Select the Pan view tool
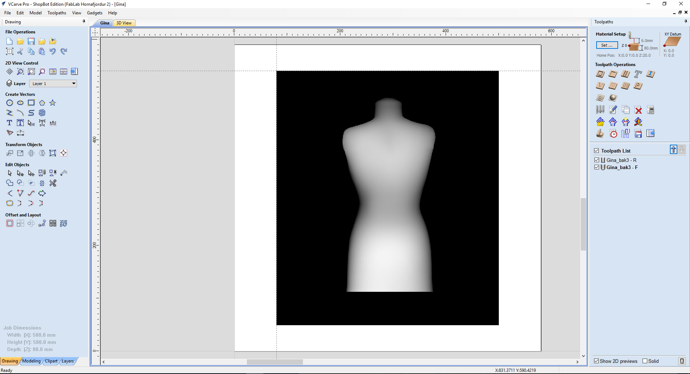This screenshot has height=374, width=690. point(10,71)
